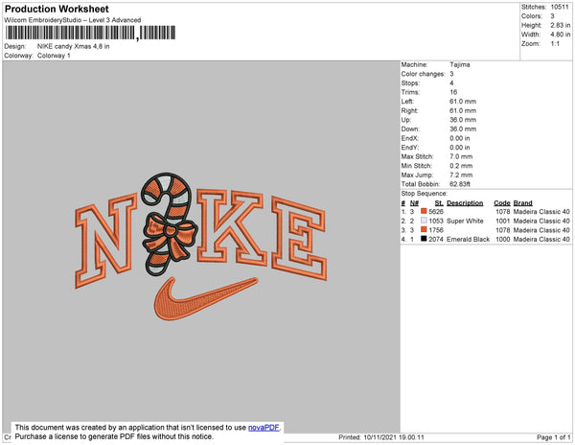Click the Width value 4.80 in
This screenshot has height=445, width=575.
point(561,35)
